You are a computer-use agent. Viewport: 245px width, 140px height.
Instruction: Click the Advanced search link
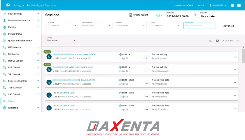(x=229, y=26)
